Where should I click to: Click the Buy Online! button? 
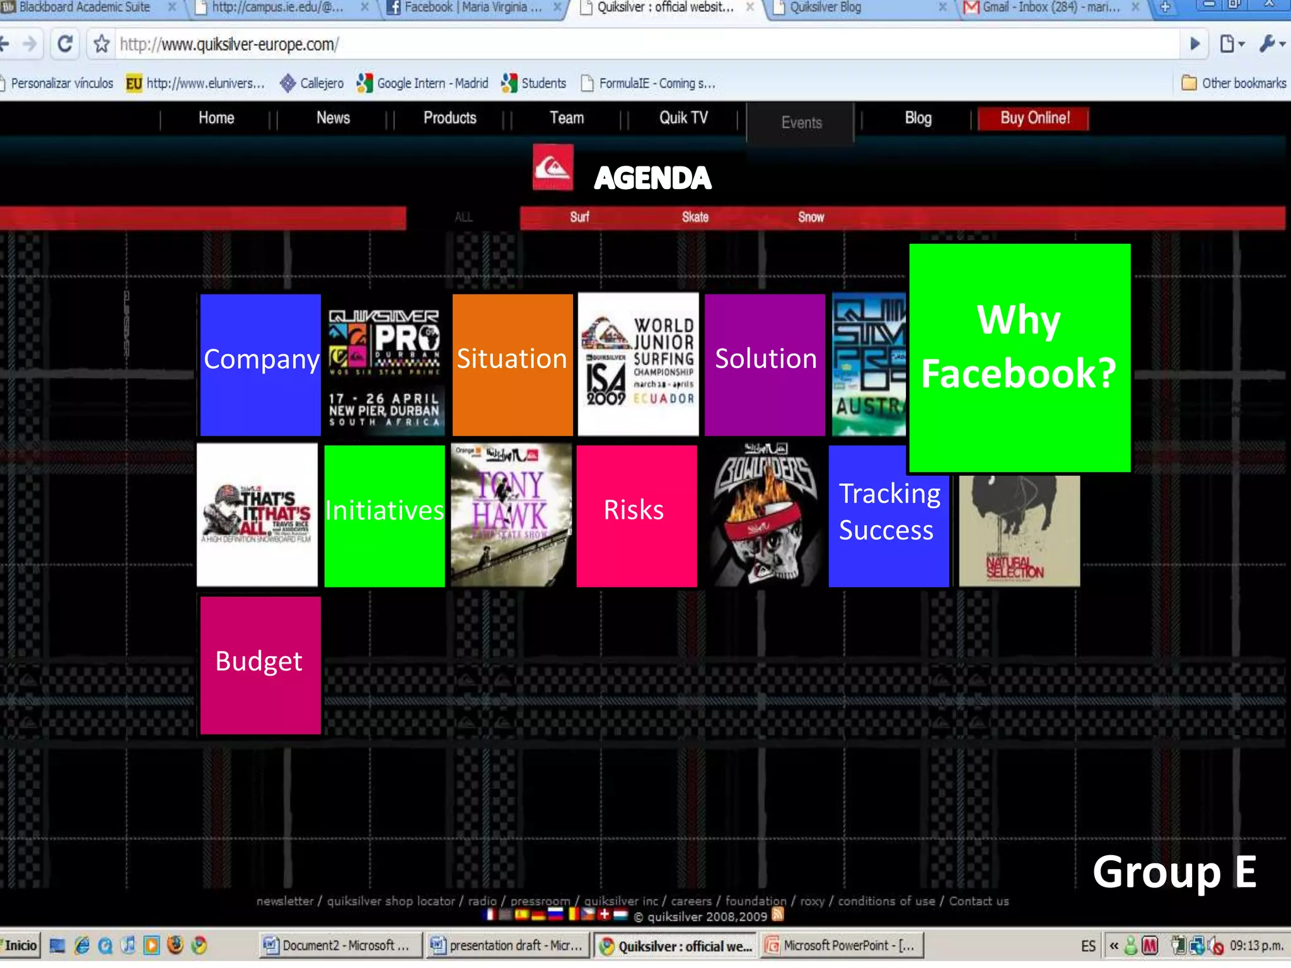(1034, 118)
